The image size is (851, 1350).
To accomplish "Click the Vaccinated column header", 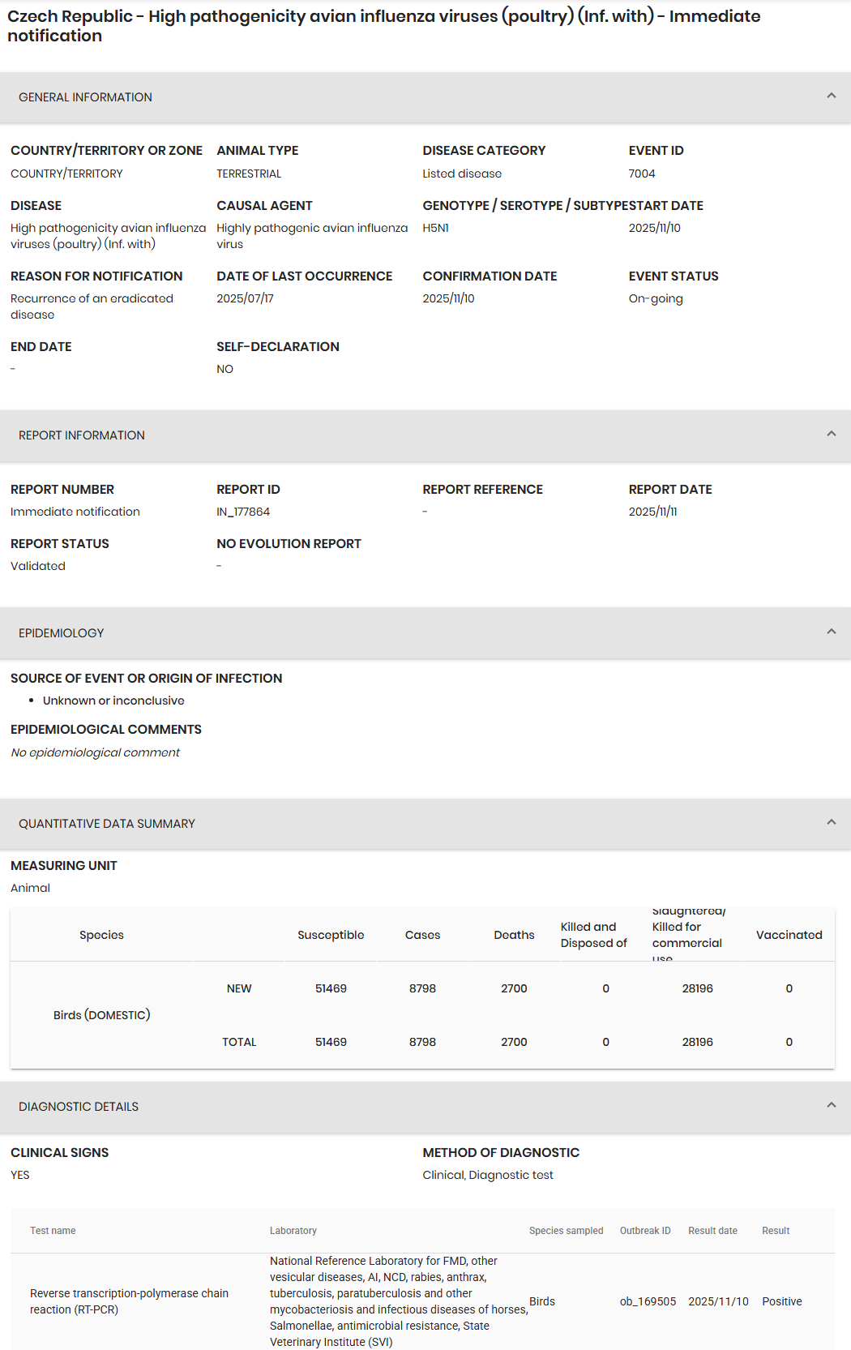I will click(789, 935).
